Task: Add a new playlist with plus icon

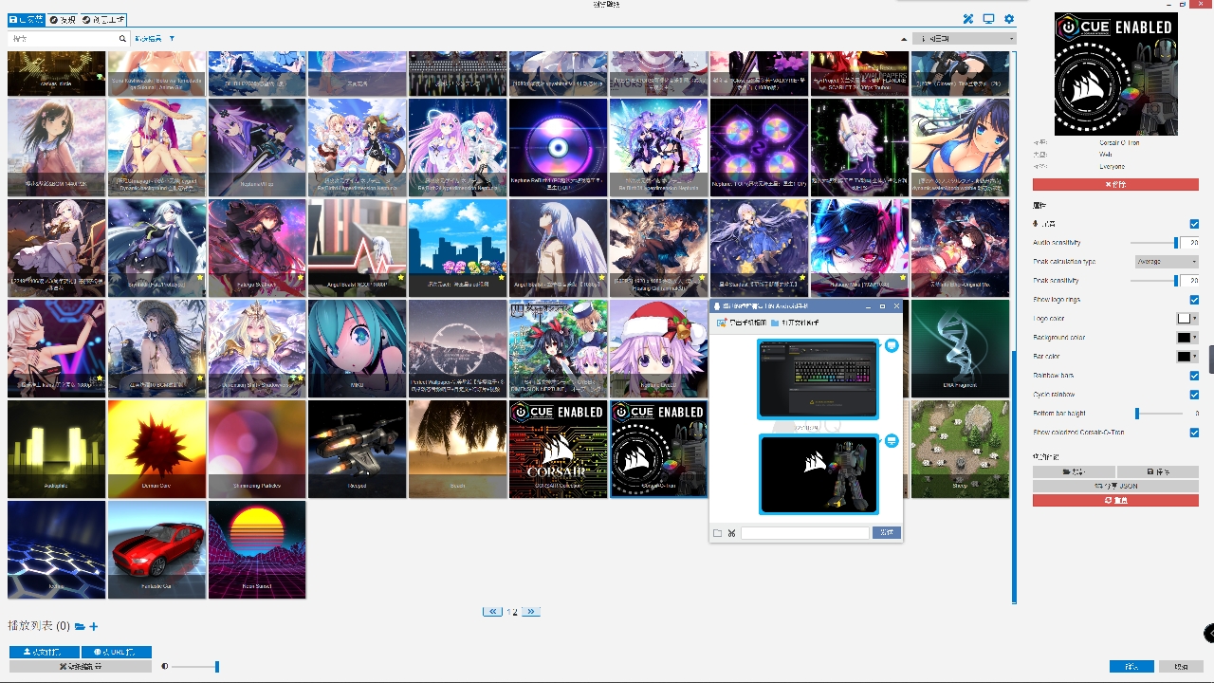Action: click(x=94, y=626)
